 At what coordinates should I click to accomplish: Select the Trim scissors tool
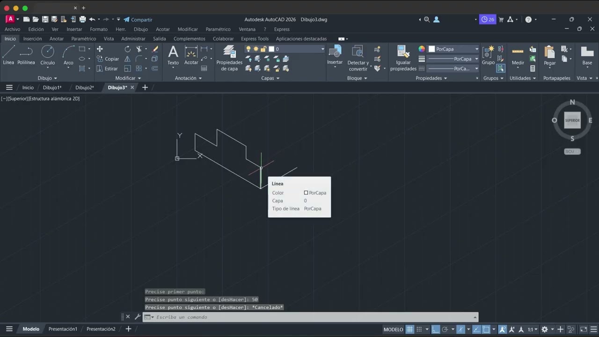pyautogui.click(x=139, y=49)
